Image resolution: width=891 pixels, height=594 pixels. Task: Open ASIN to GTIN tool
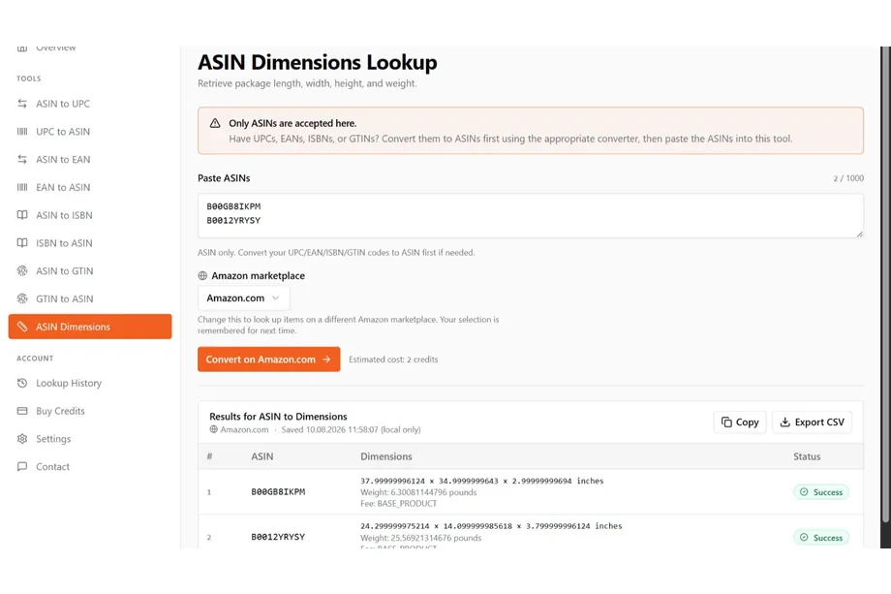[90, 270]
